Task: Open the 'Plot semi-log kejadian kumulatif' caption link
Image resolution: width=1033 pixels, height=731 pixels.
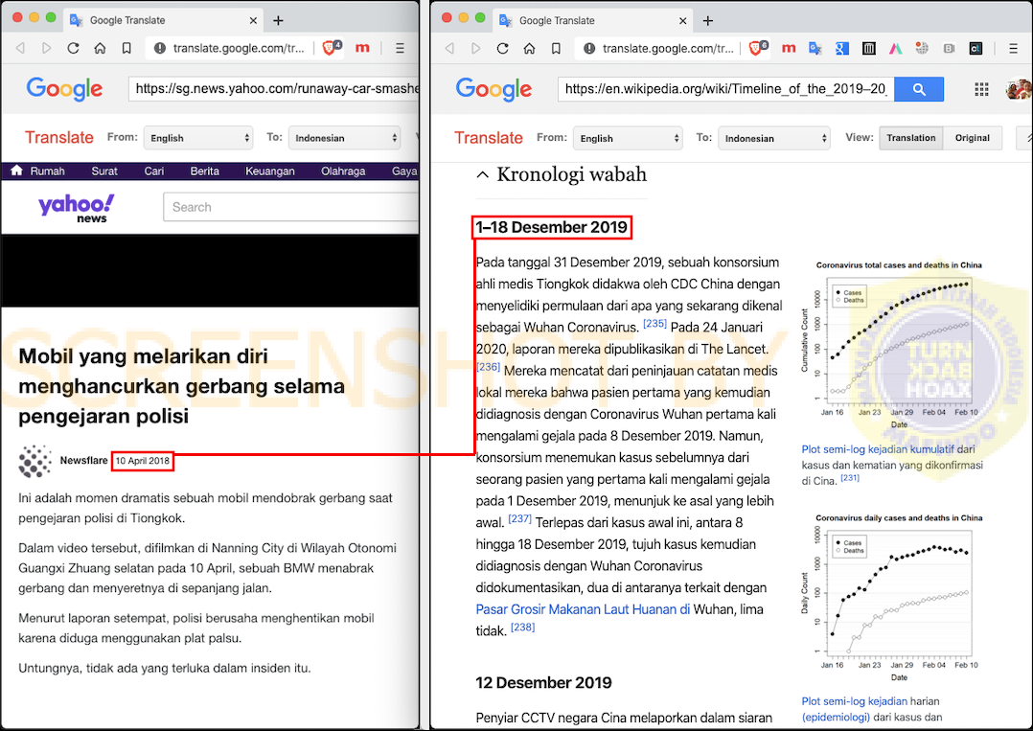Action: [878, 449]
